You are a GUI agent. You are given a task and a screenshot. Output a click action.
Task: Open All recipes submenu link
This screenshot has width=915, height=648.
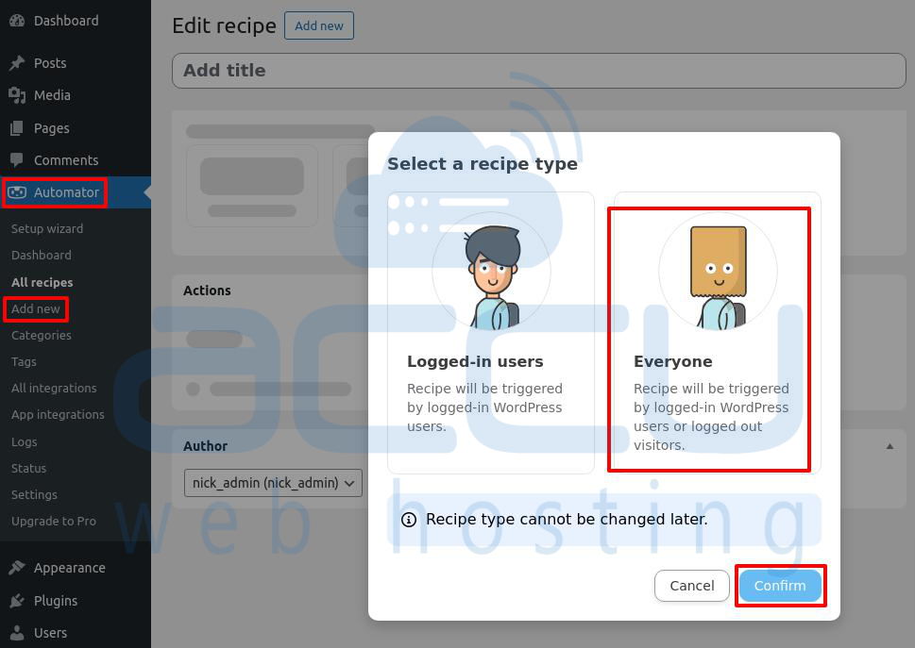[42, 282]
